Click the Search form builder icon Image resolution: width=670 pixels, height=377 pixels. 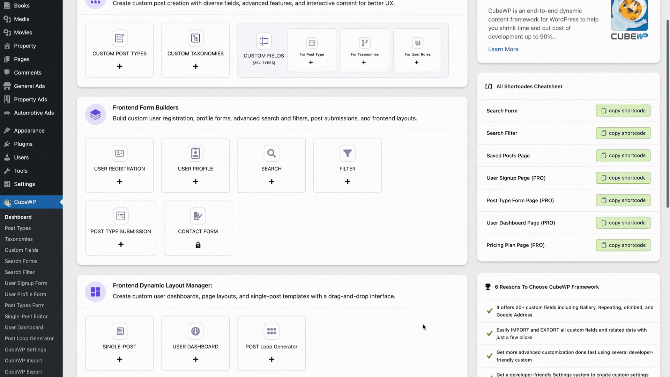tap(271, 153)
